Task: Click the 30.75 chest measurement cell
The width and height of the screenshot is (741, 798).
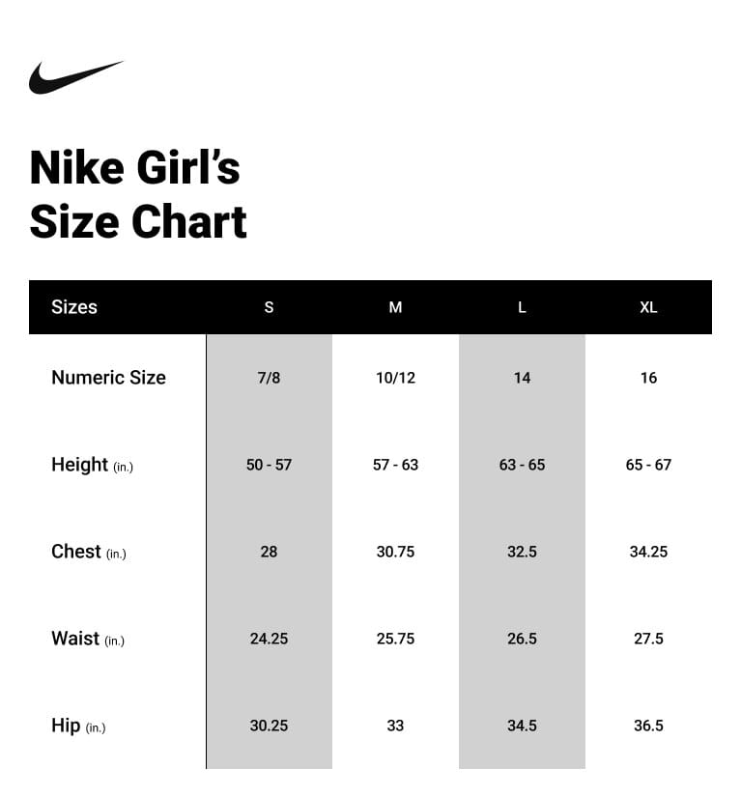Action: click(395, 552)
